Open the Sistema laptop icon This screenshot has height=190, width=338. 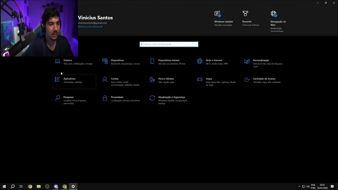point(57,61)
